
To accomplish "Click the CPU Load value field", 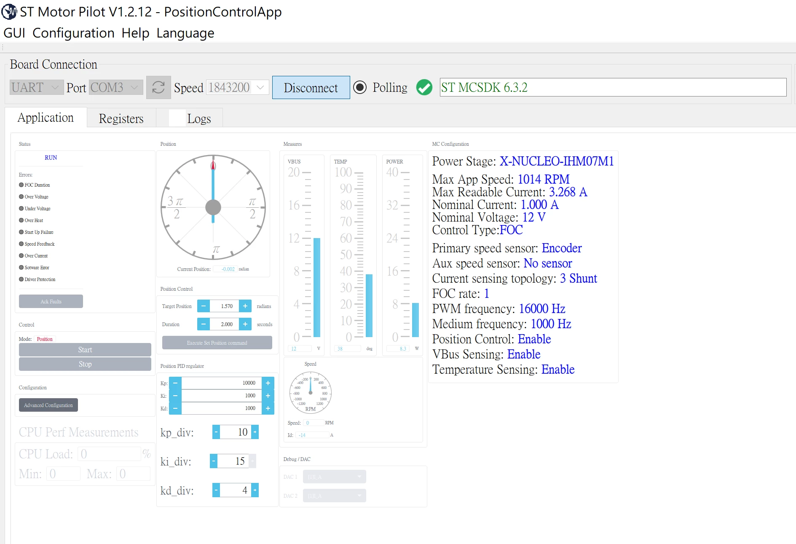I will pos(110,454).
